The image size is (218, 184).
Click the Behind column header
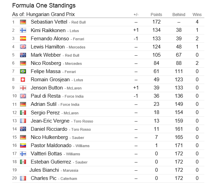(179, 15)
